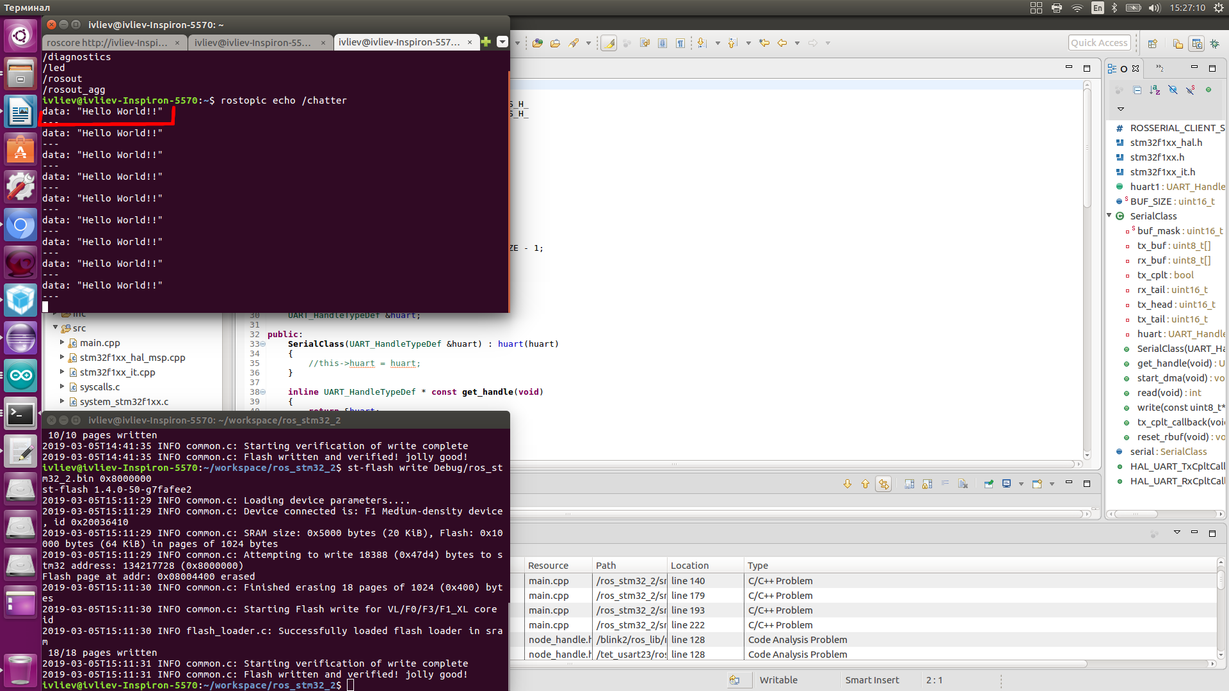The image size is (1229, 691).
Task: Select main.cpp in the Problems resource list
Action: click(x=548, y=580)
